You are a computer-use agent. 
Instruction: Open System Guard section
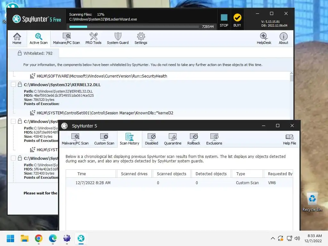pyautogui.click(x=118, y=39)
